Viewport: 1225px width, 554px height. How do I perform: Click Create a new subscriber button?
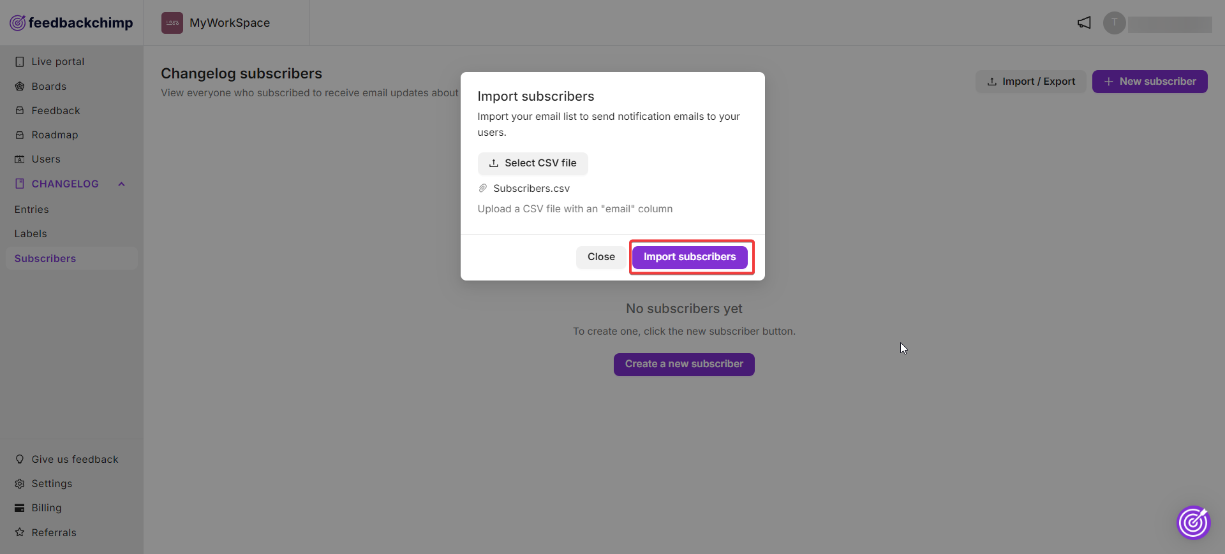click(x=684, y=364)
